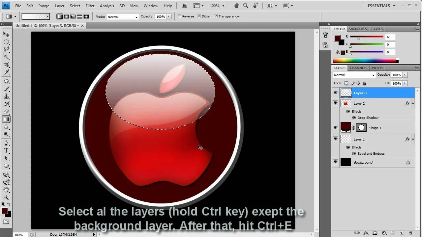Toggle Quick Mask mode
The width and height of the screenshot is (422, 237).
(6, 222)
